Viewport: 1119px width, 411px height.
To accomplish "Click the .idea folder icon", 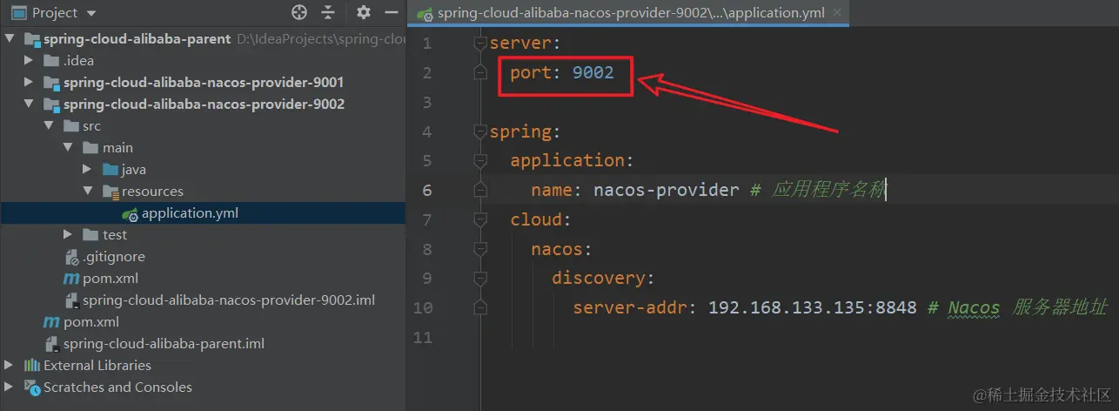I will pyautogui.click(x=51, y=61).
